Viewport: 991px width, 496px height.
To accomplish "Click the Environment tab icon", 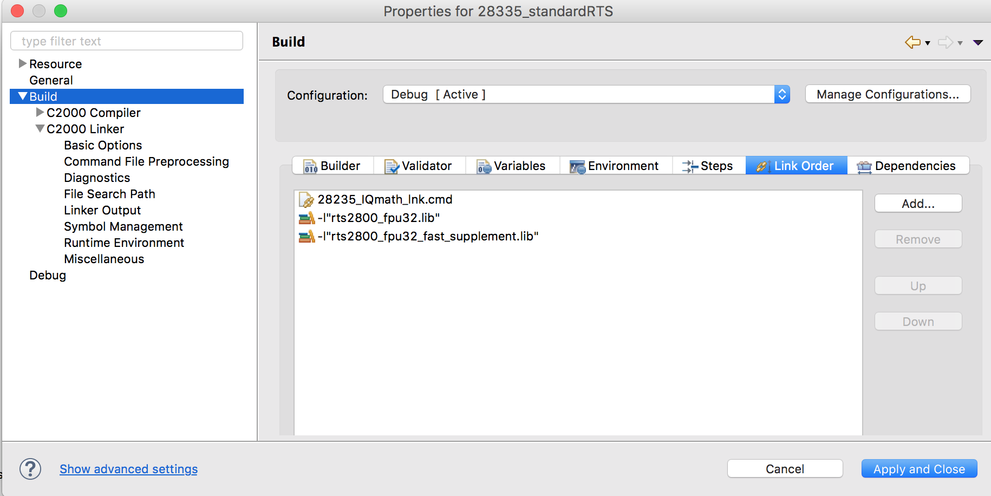I will click(x=577, y=166).
